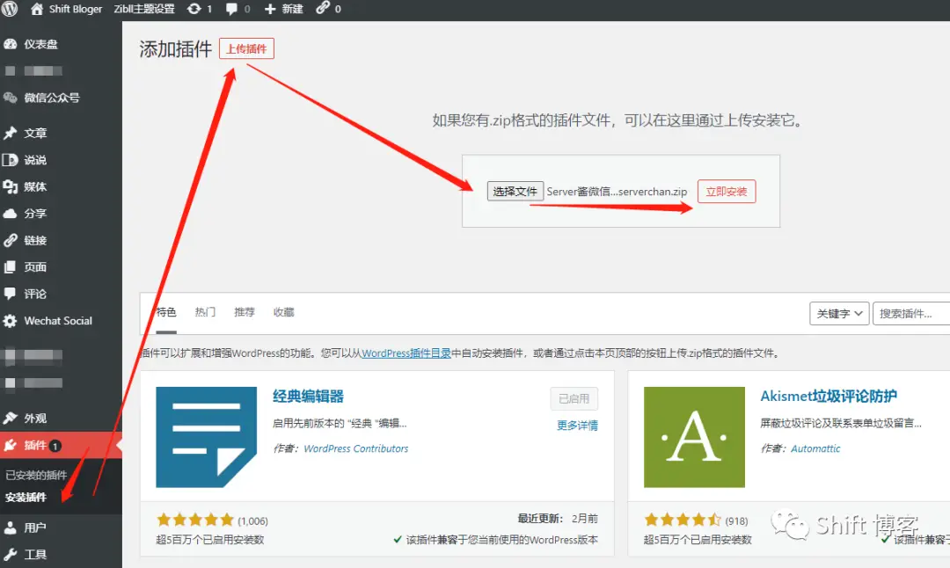Click the updates icon in the top bar
The image size is (950, 568).
pos(195,10)
